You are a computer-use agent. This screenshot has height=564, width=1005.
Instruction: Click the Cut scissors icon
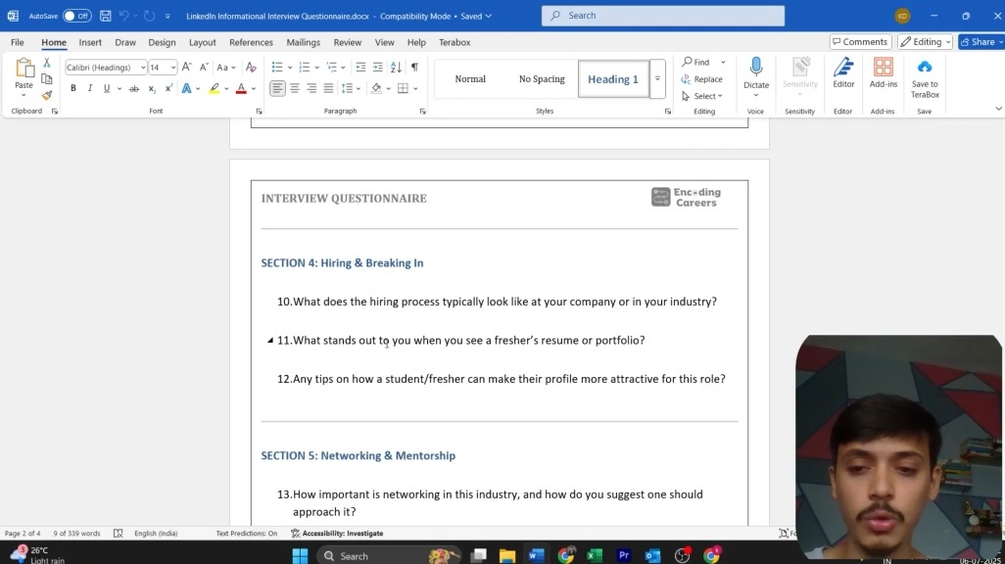click(47, 63)
